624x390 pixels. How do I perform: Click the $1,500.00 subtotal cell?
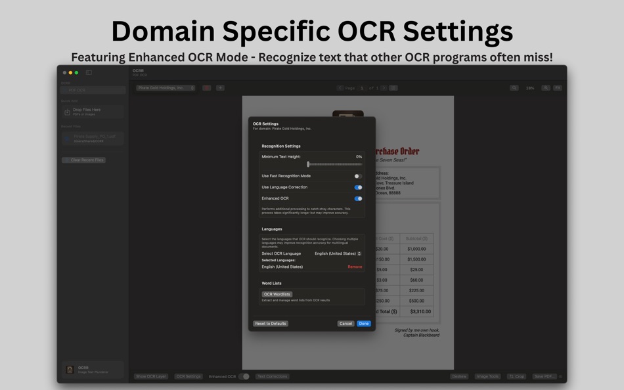point(416,259)
